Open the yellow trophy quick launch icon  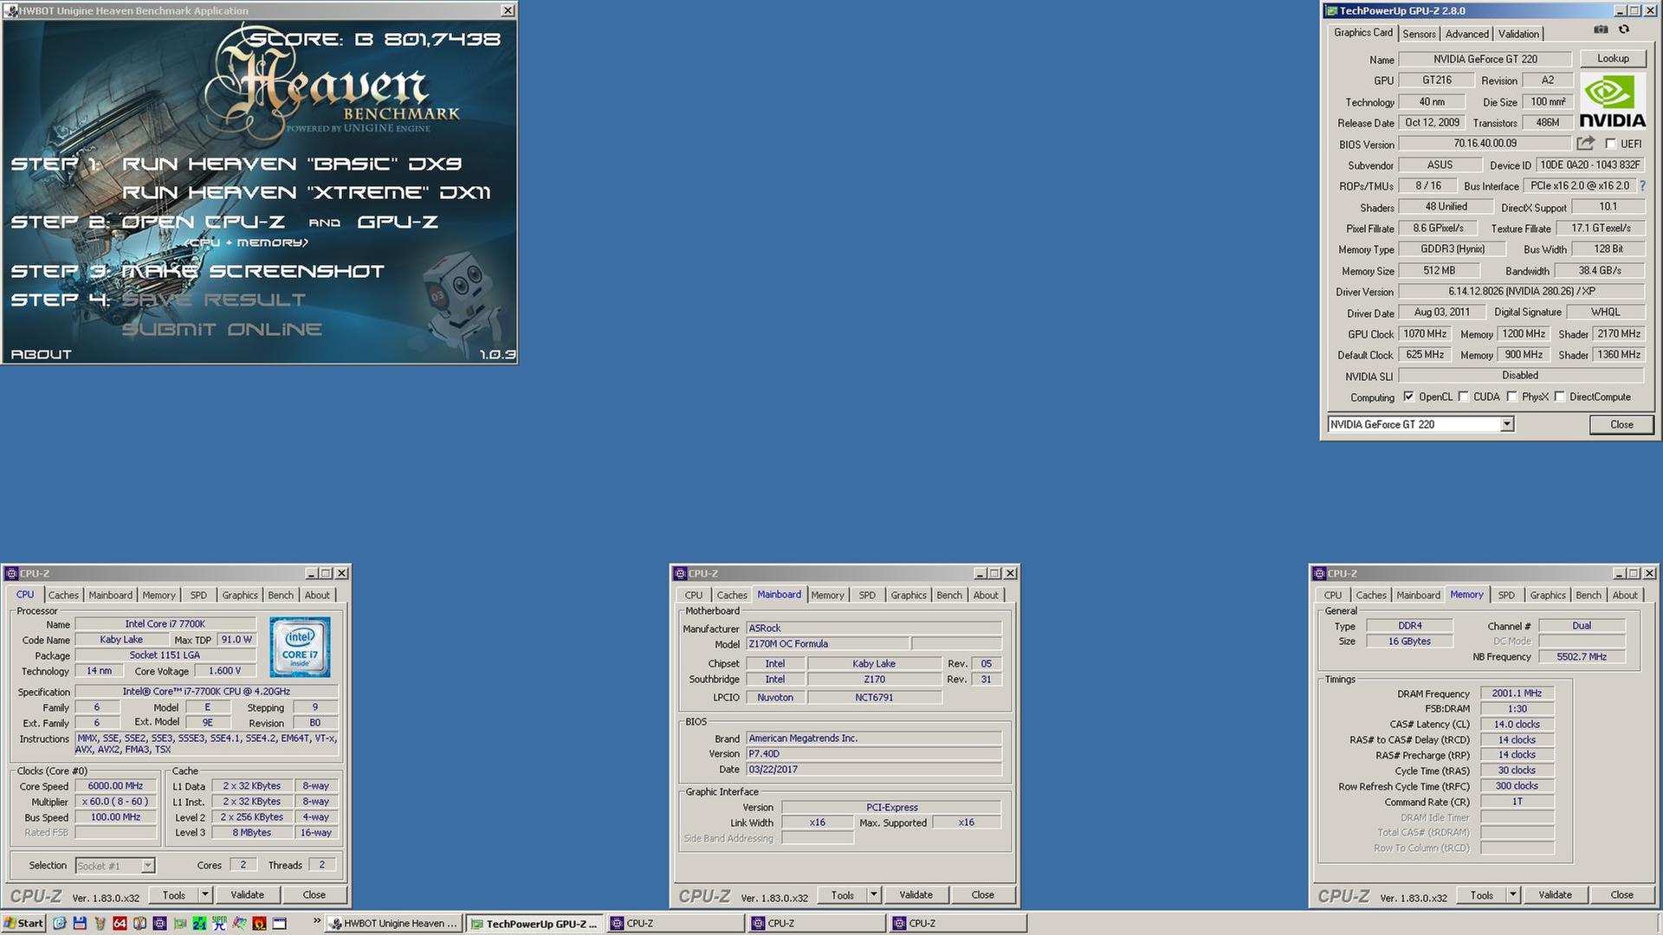pyautogui.click(x=100, y=923)
